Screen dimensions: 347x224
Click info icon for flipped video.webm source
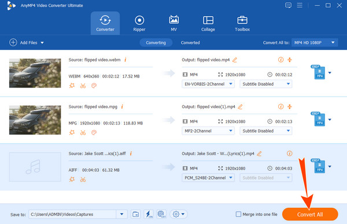(125, 60)
